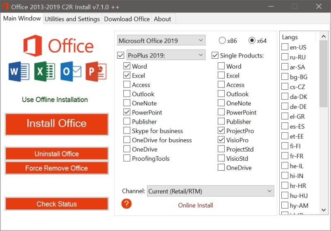Click the Check Status button
This screenshot has width=331, height=231.
(x=57, y=204)
